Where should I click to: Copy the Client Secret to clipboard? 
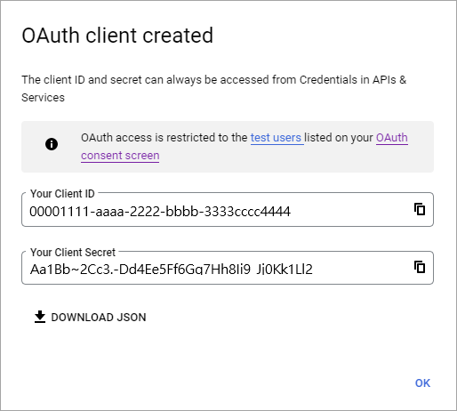click(420, 267)
